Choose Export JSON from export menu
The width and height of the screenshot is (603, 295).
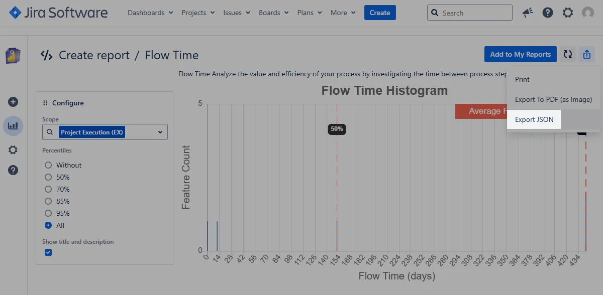point(534,120)
